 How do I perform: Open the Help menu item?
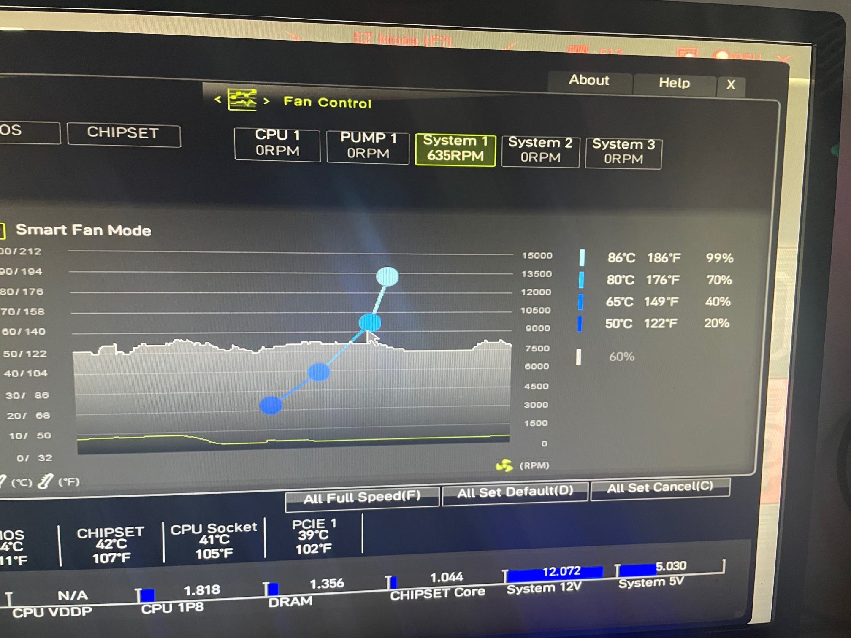click(674, 83)
